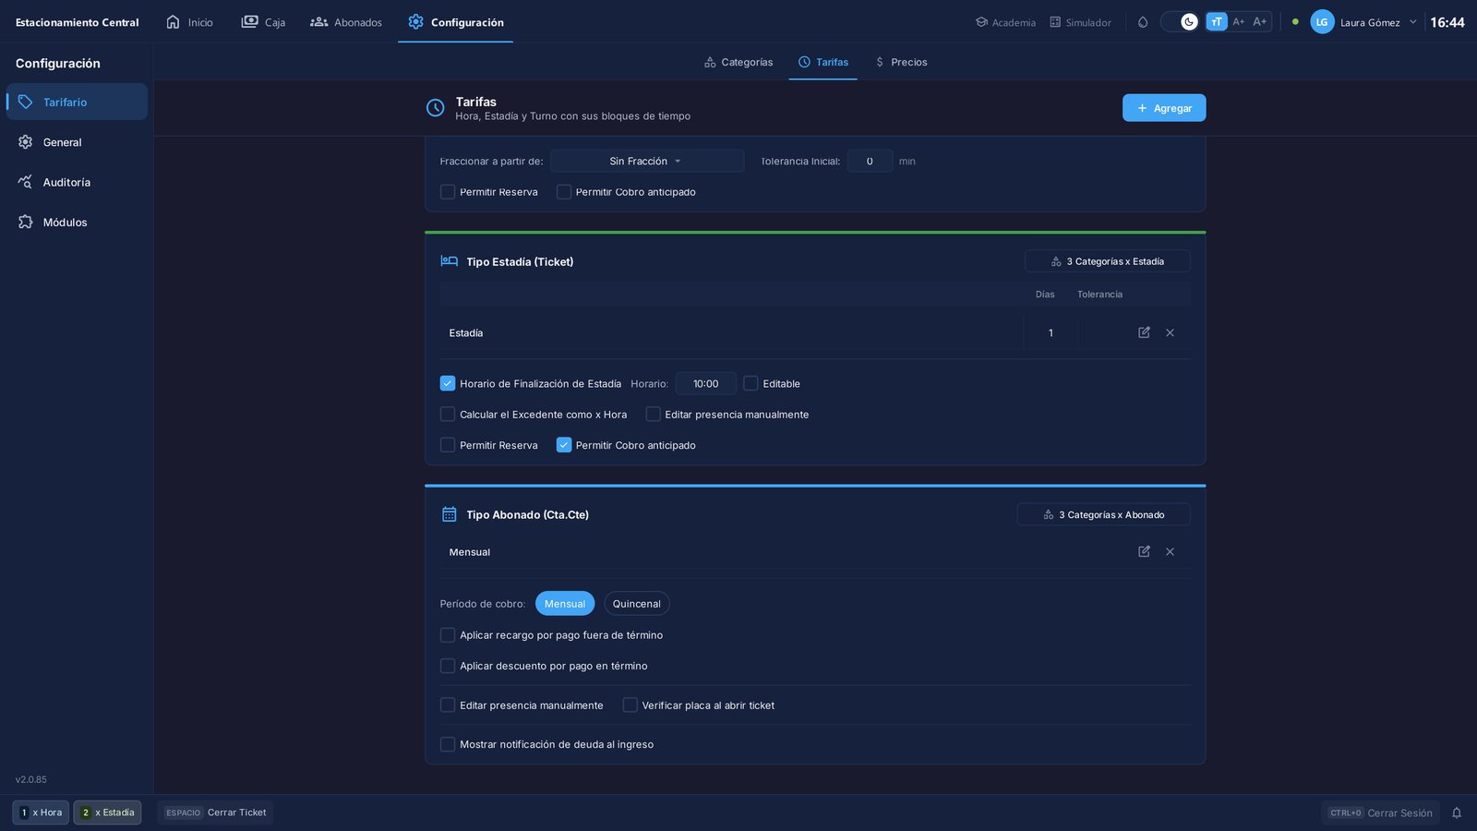Click the notifications bell icon
Viewport: 1477px width, 831px height.
[x=1457, y=813]
